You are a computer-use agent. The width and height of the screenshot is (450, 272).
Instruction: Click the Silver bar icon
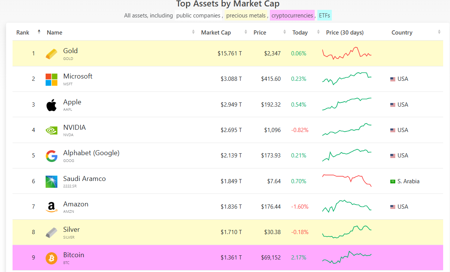point(51,233)
